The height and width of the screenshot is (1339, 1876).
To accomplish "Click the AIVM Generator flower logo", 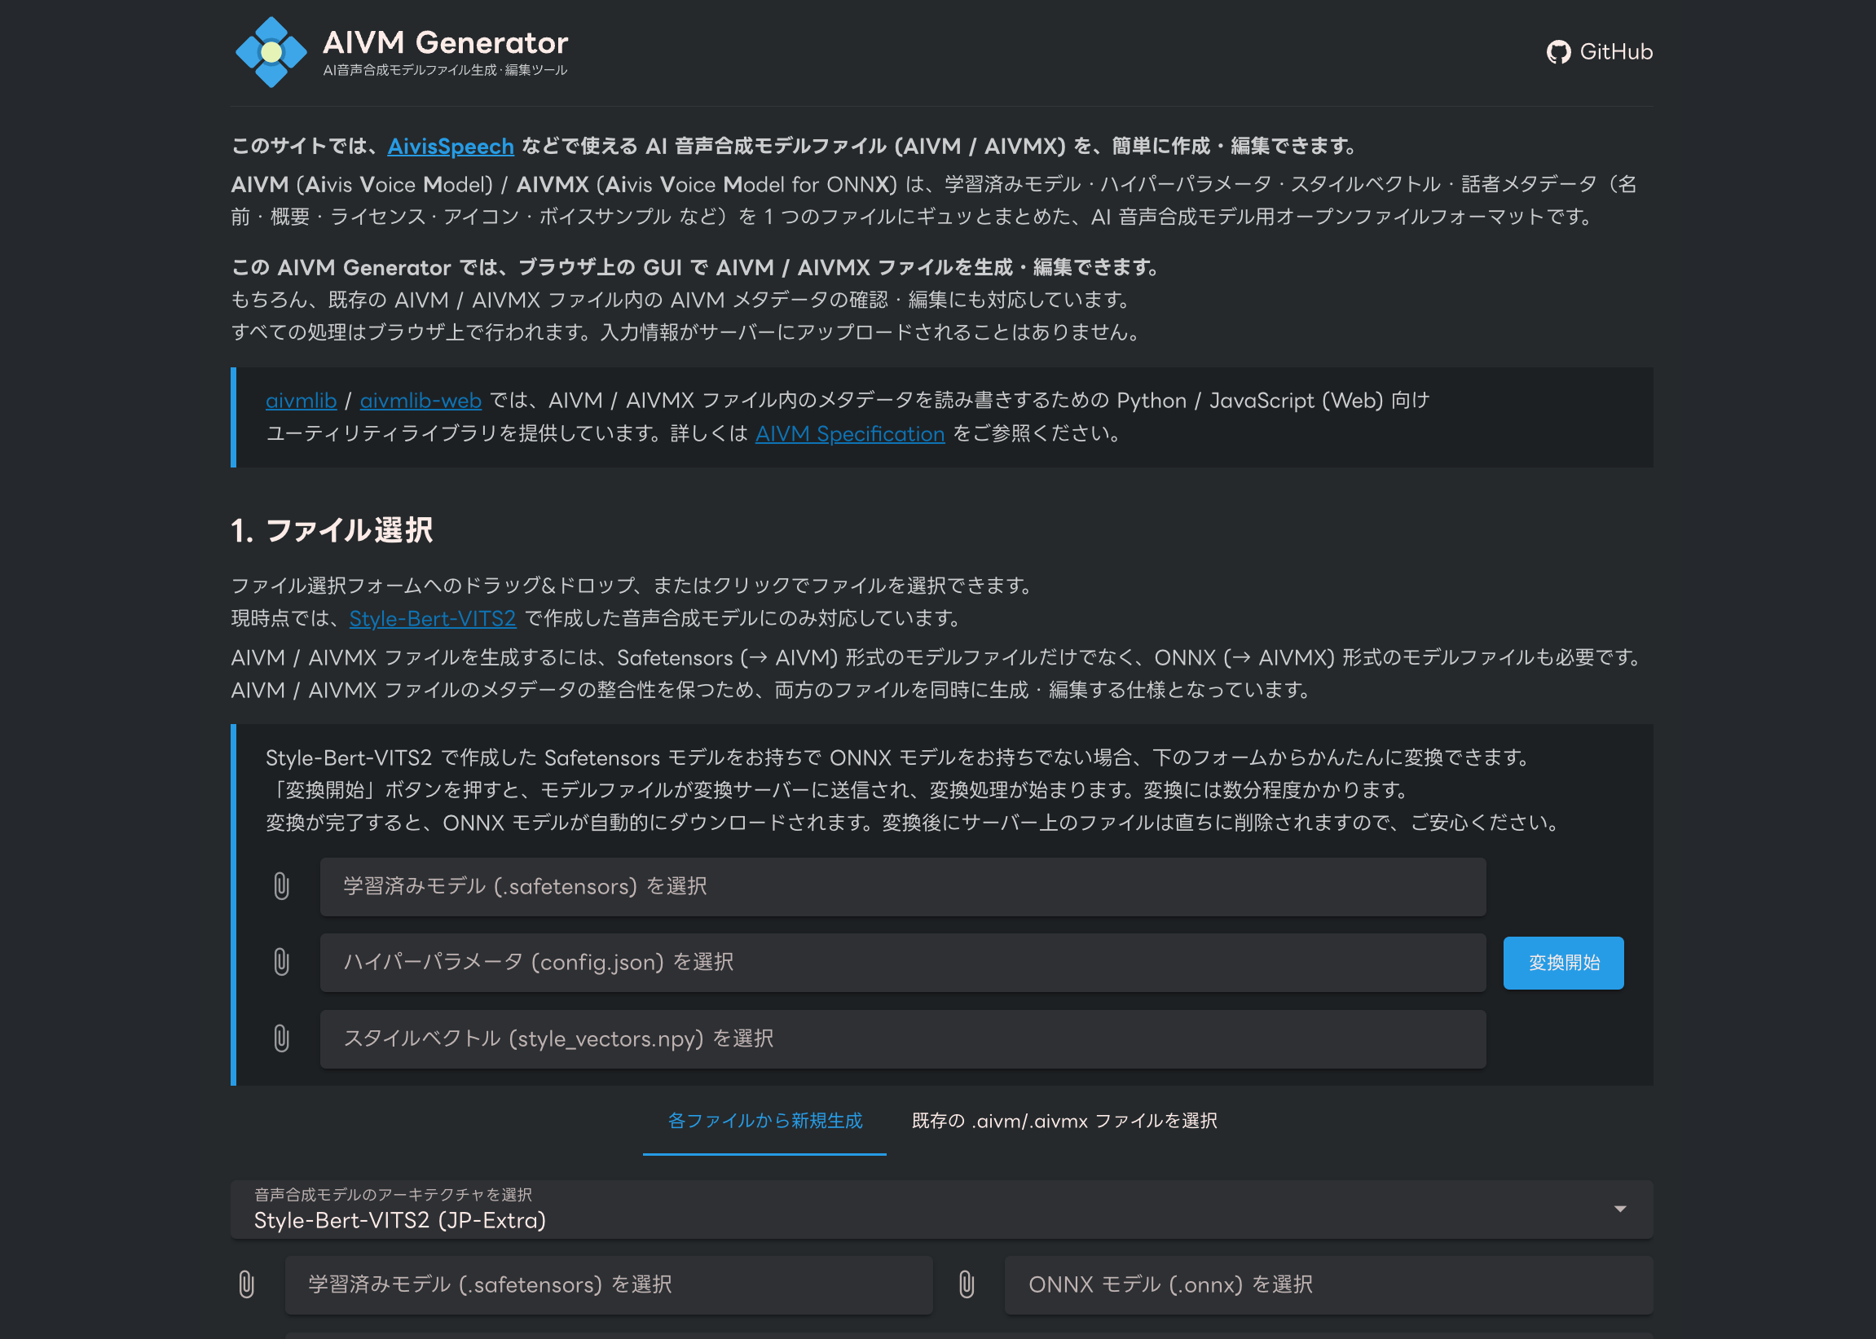I will tap(271, 52).
